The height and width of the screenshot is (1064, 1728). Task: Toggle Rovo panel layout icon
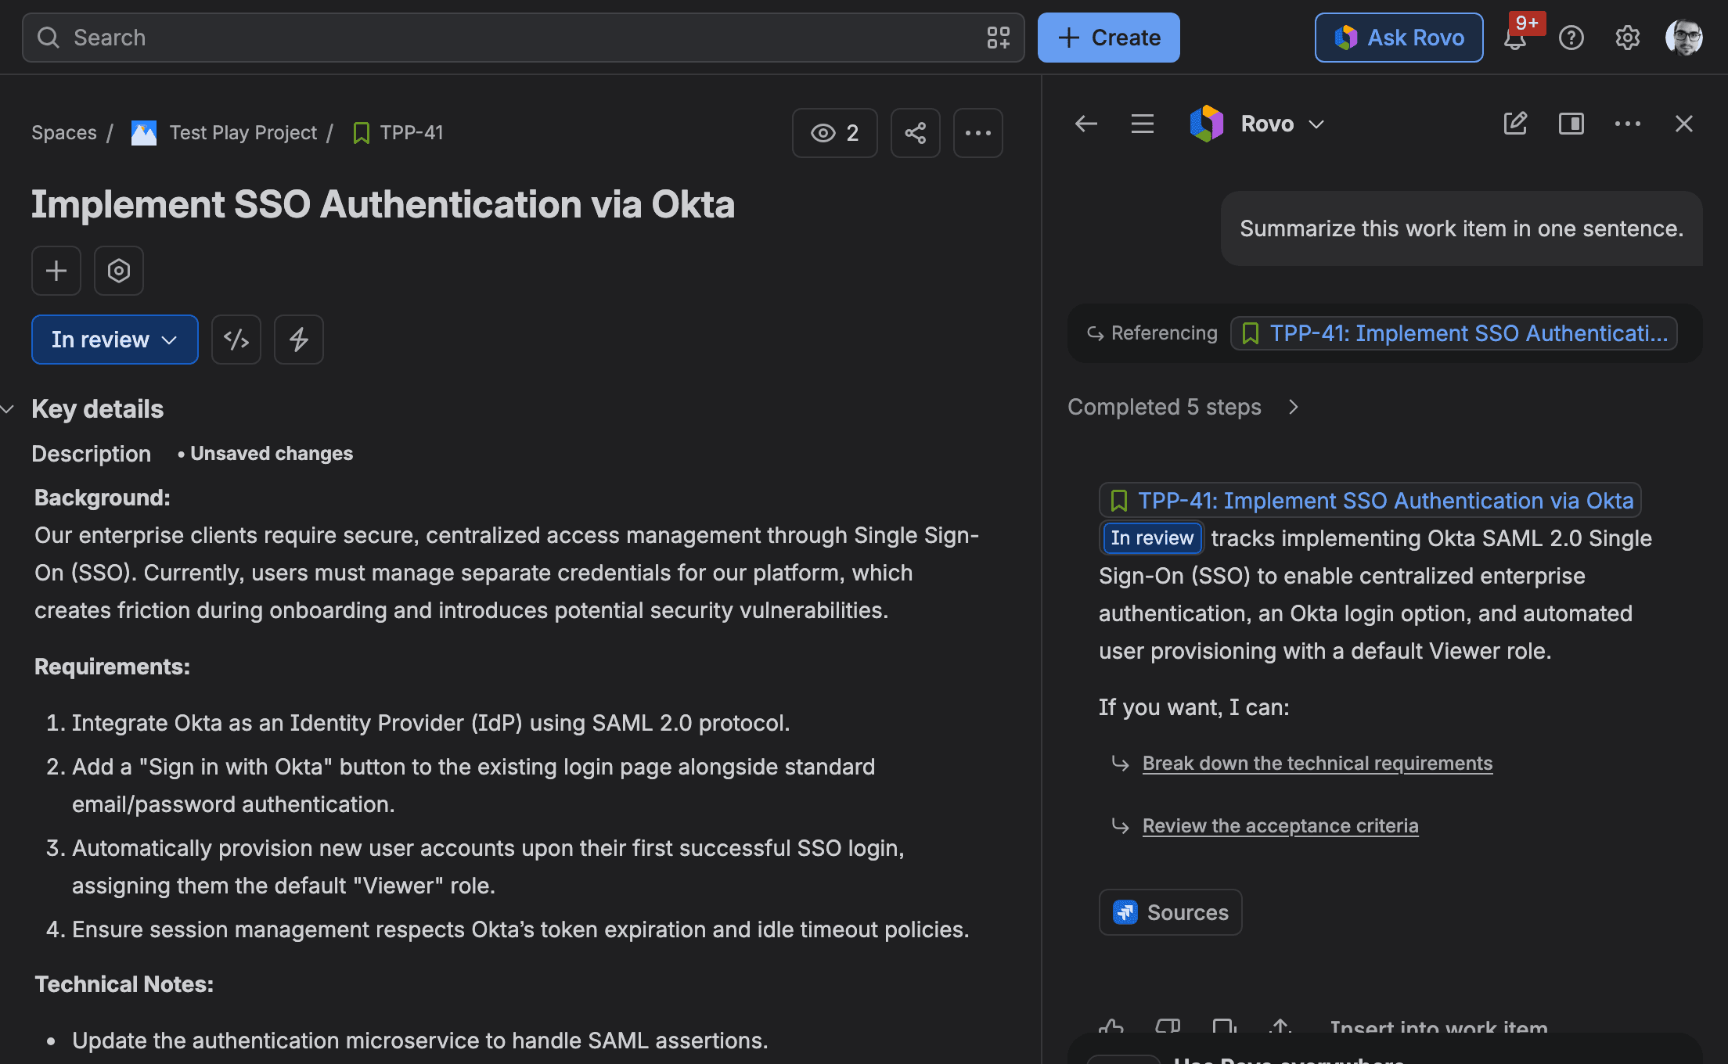1571,124
